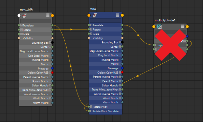Select the ctrlA node title

[x=93, y=9]
